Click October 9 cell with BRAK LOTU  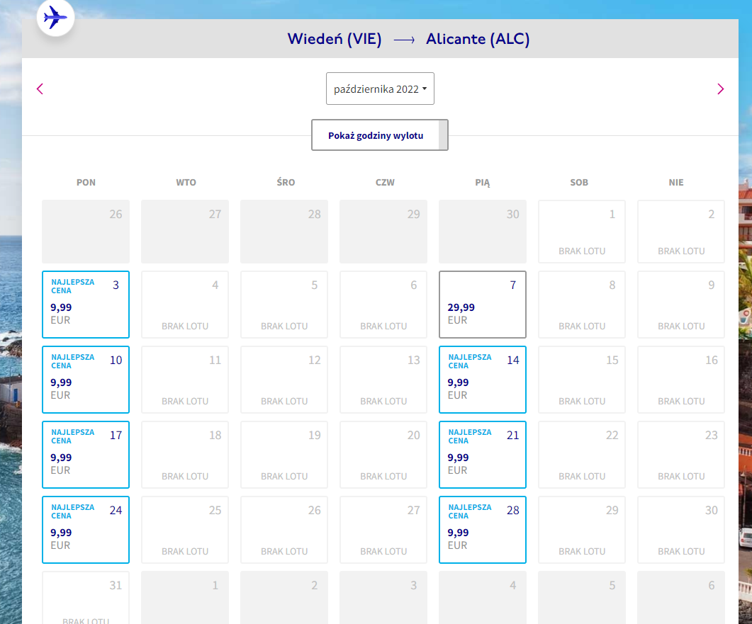pos(681,305)
